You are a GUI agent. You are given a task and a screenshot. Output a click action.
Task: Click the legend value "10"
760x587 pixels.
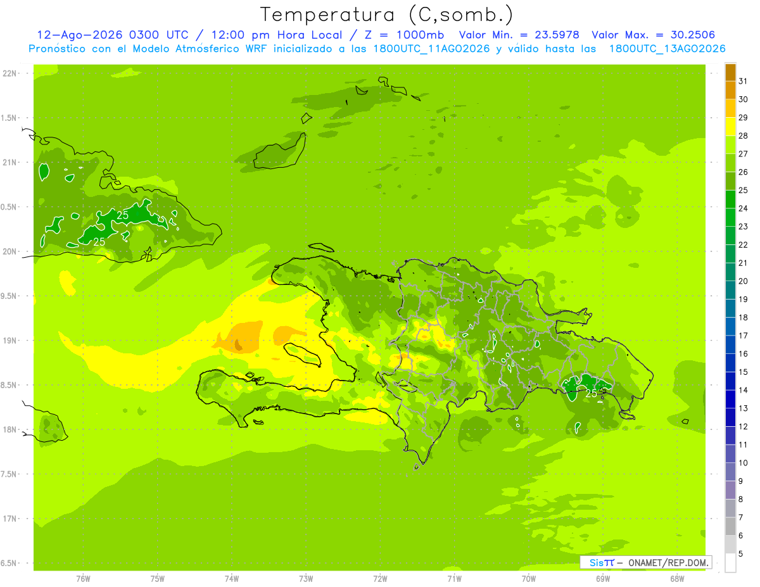click(x=744, y=463)
